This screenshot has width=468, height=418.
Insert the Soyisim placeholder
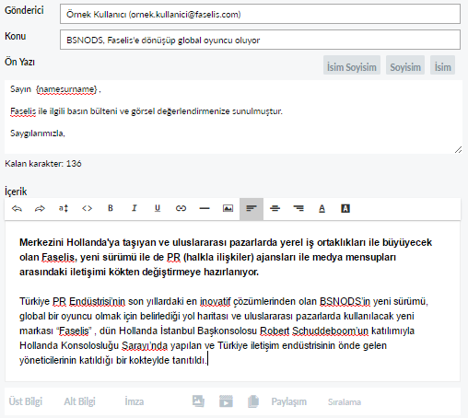[405, 65]
